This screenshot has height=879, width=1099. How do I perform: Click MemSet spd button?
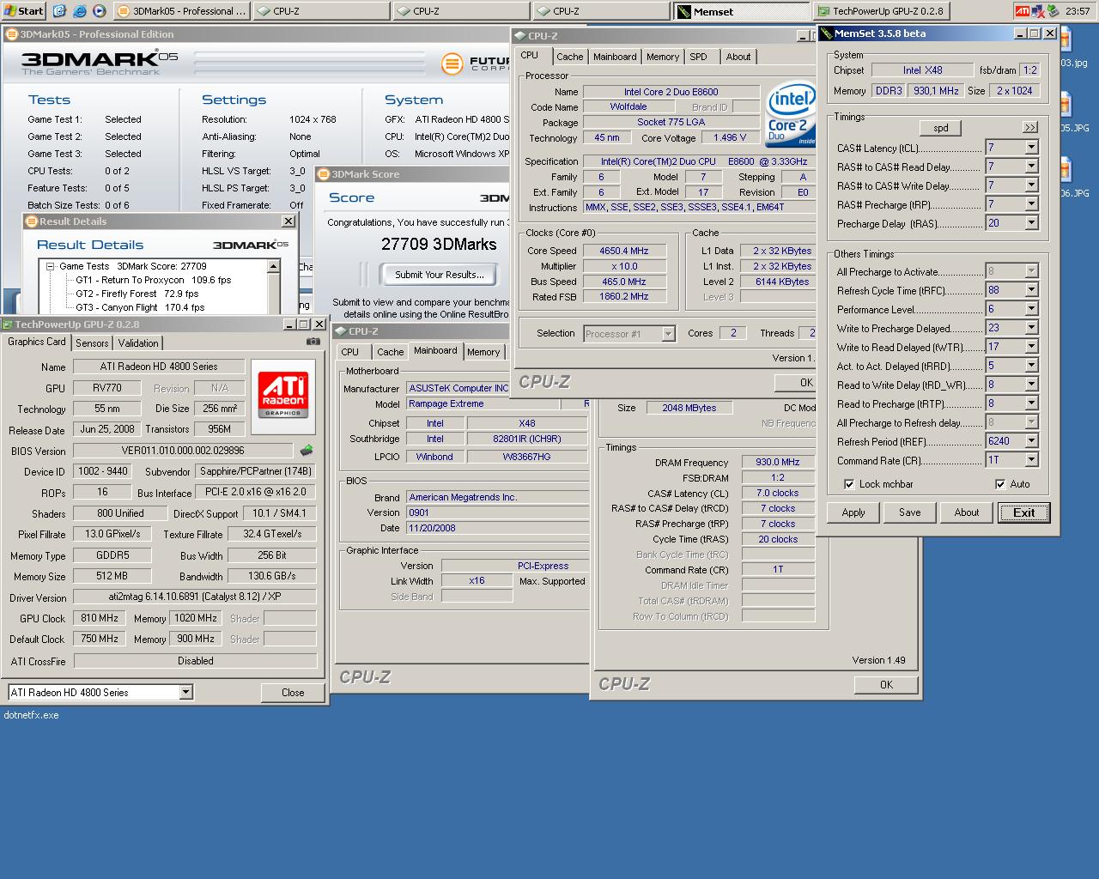(941, 128)
